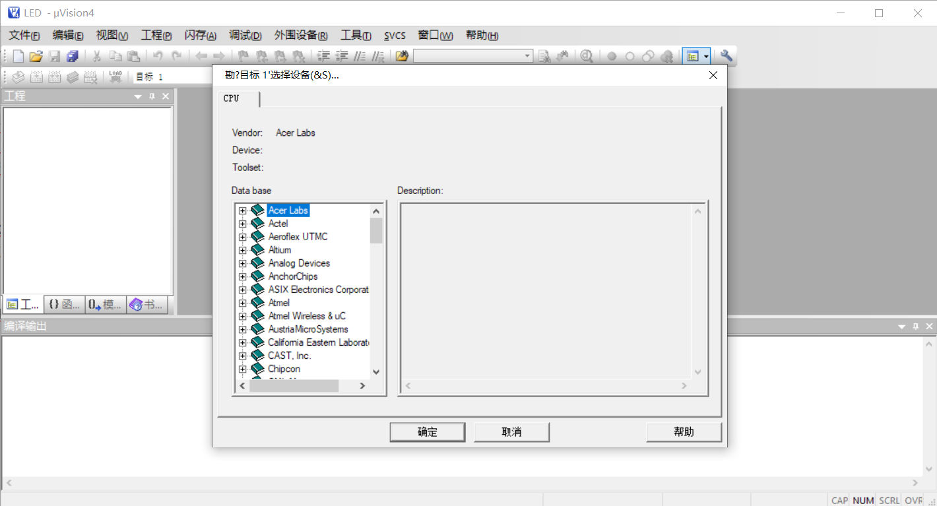Click the Undo arrow icon

pos(158,56)
